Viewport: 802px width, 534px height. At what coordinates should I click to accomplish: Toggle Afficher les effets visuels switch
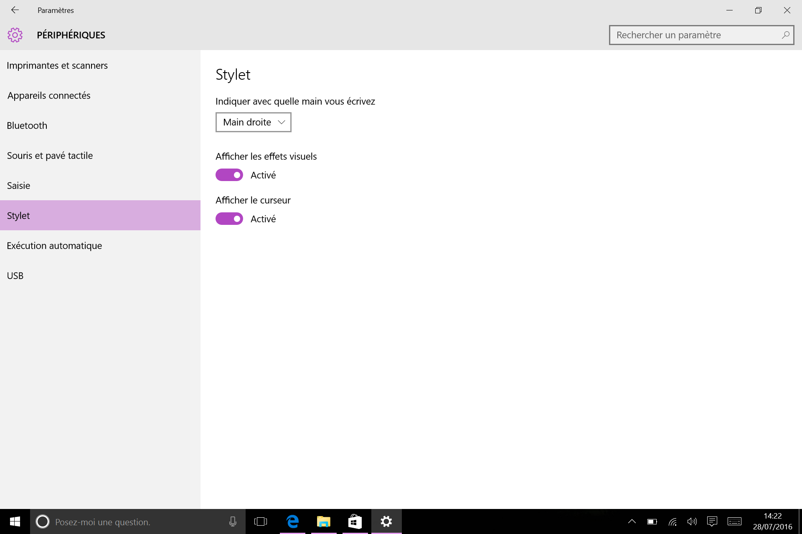pos(229,175)
